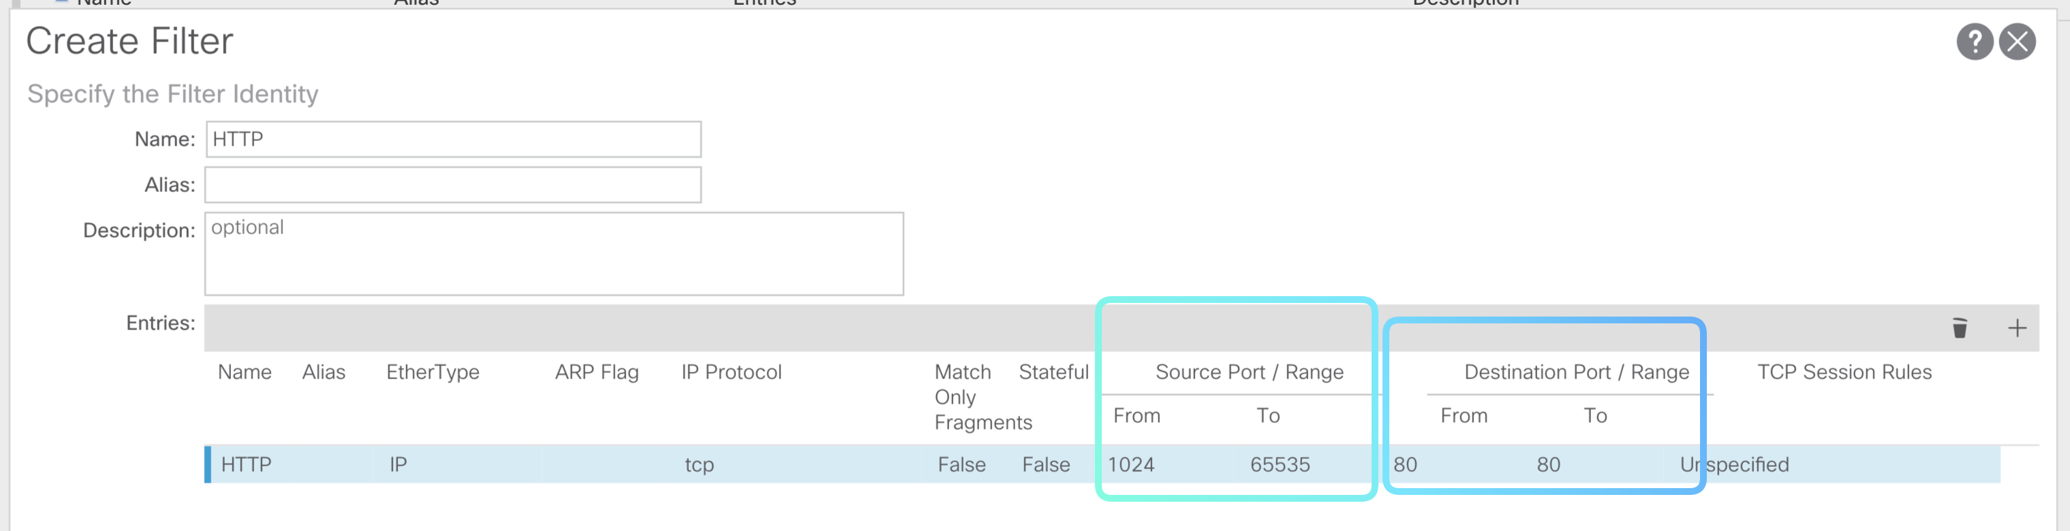Click source port To value 65535
Image resolution: width=2070 pixels, height=531 pixels.
(1280, 464)
